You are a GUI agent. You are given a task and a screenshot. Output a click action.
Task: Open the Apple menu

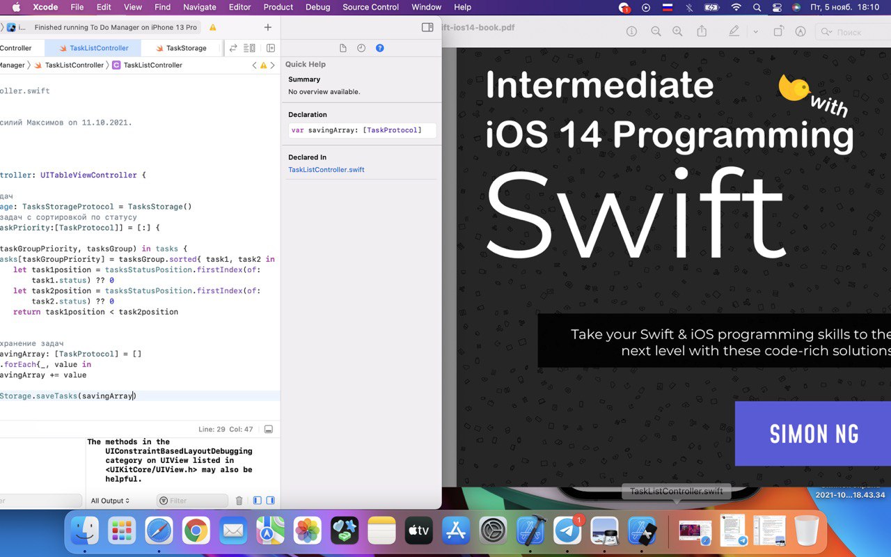point(15,7)
